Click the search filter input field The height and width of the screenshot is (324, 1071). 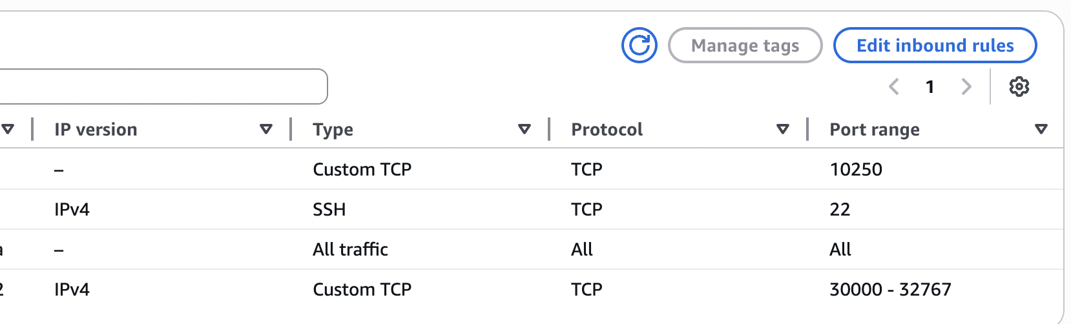[161, 86]
